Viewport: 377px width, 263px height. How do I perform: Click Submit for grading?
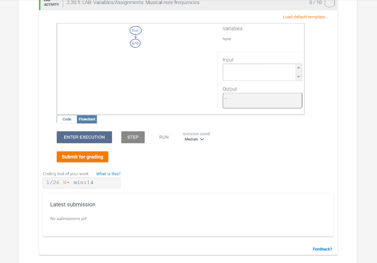(82, 157)
